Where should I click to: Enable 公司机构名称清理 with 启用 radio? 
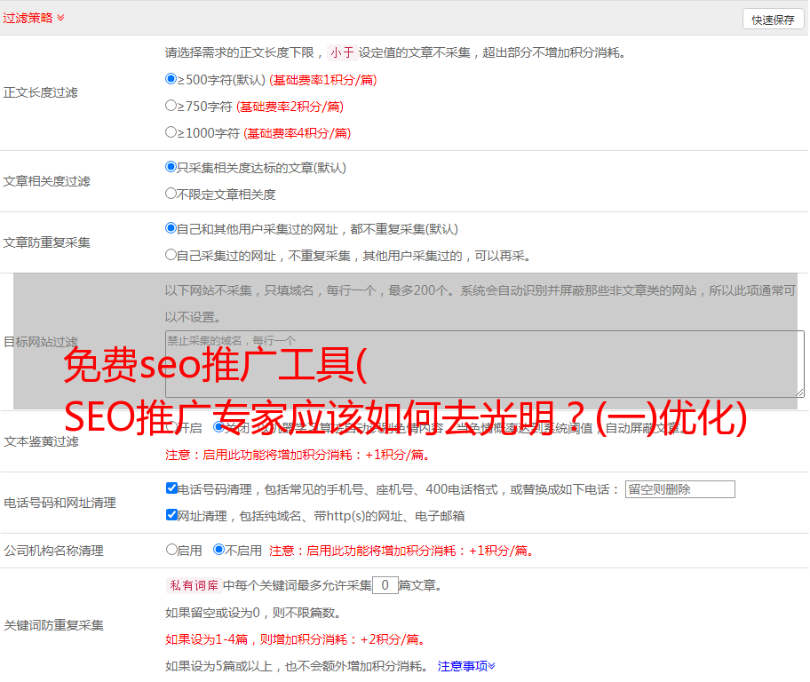[172, 550]
